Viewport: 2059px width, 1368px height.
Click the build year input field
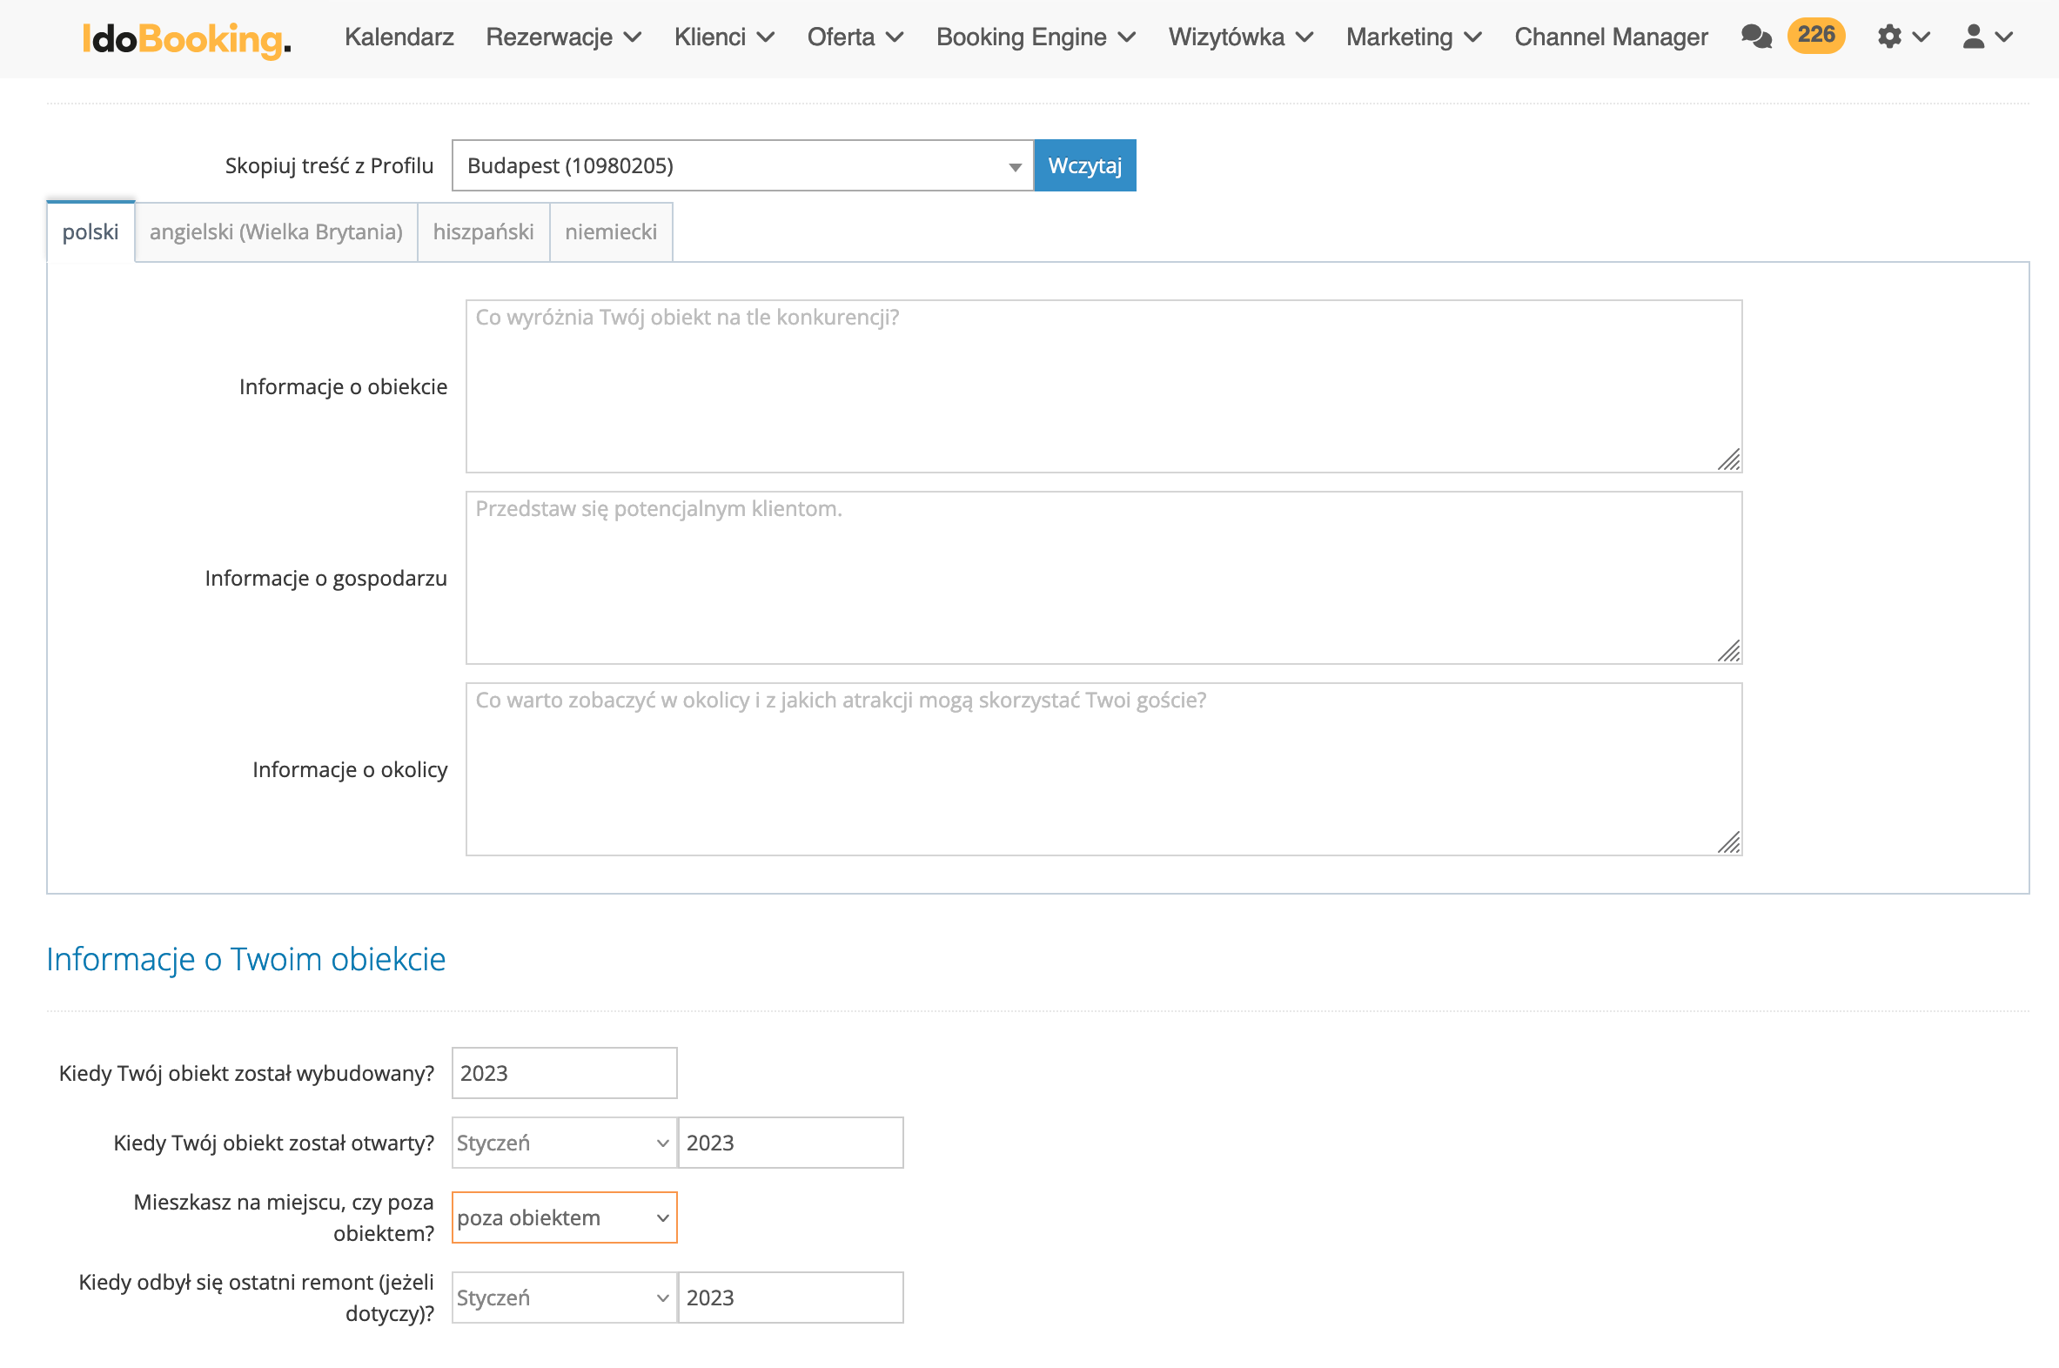tap(564, 1073)
